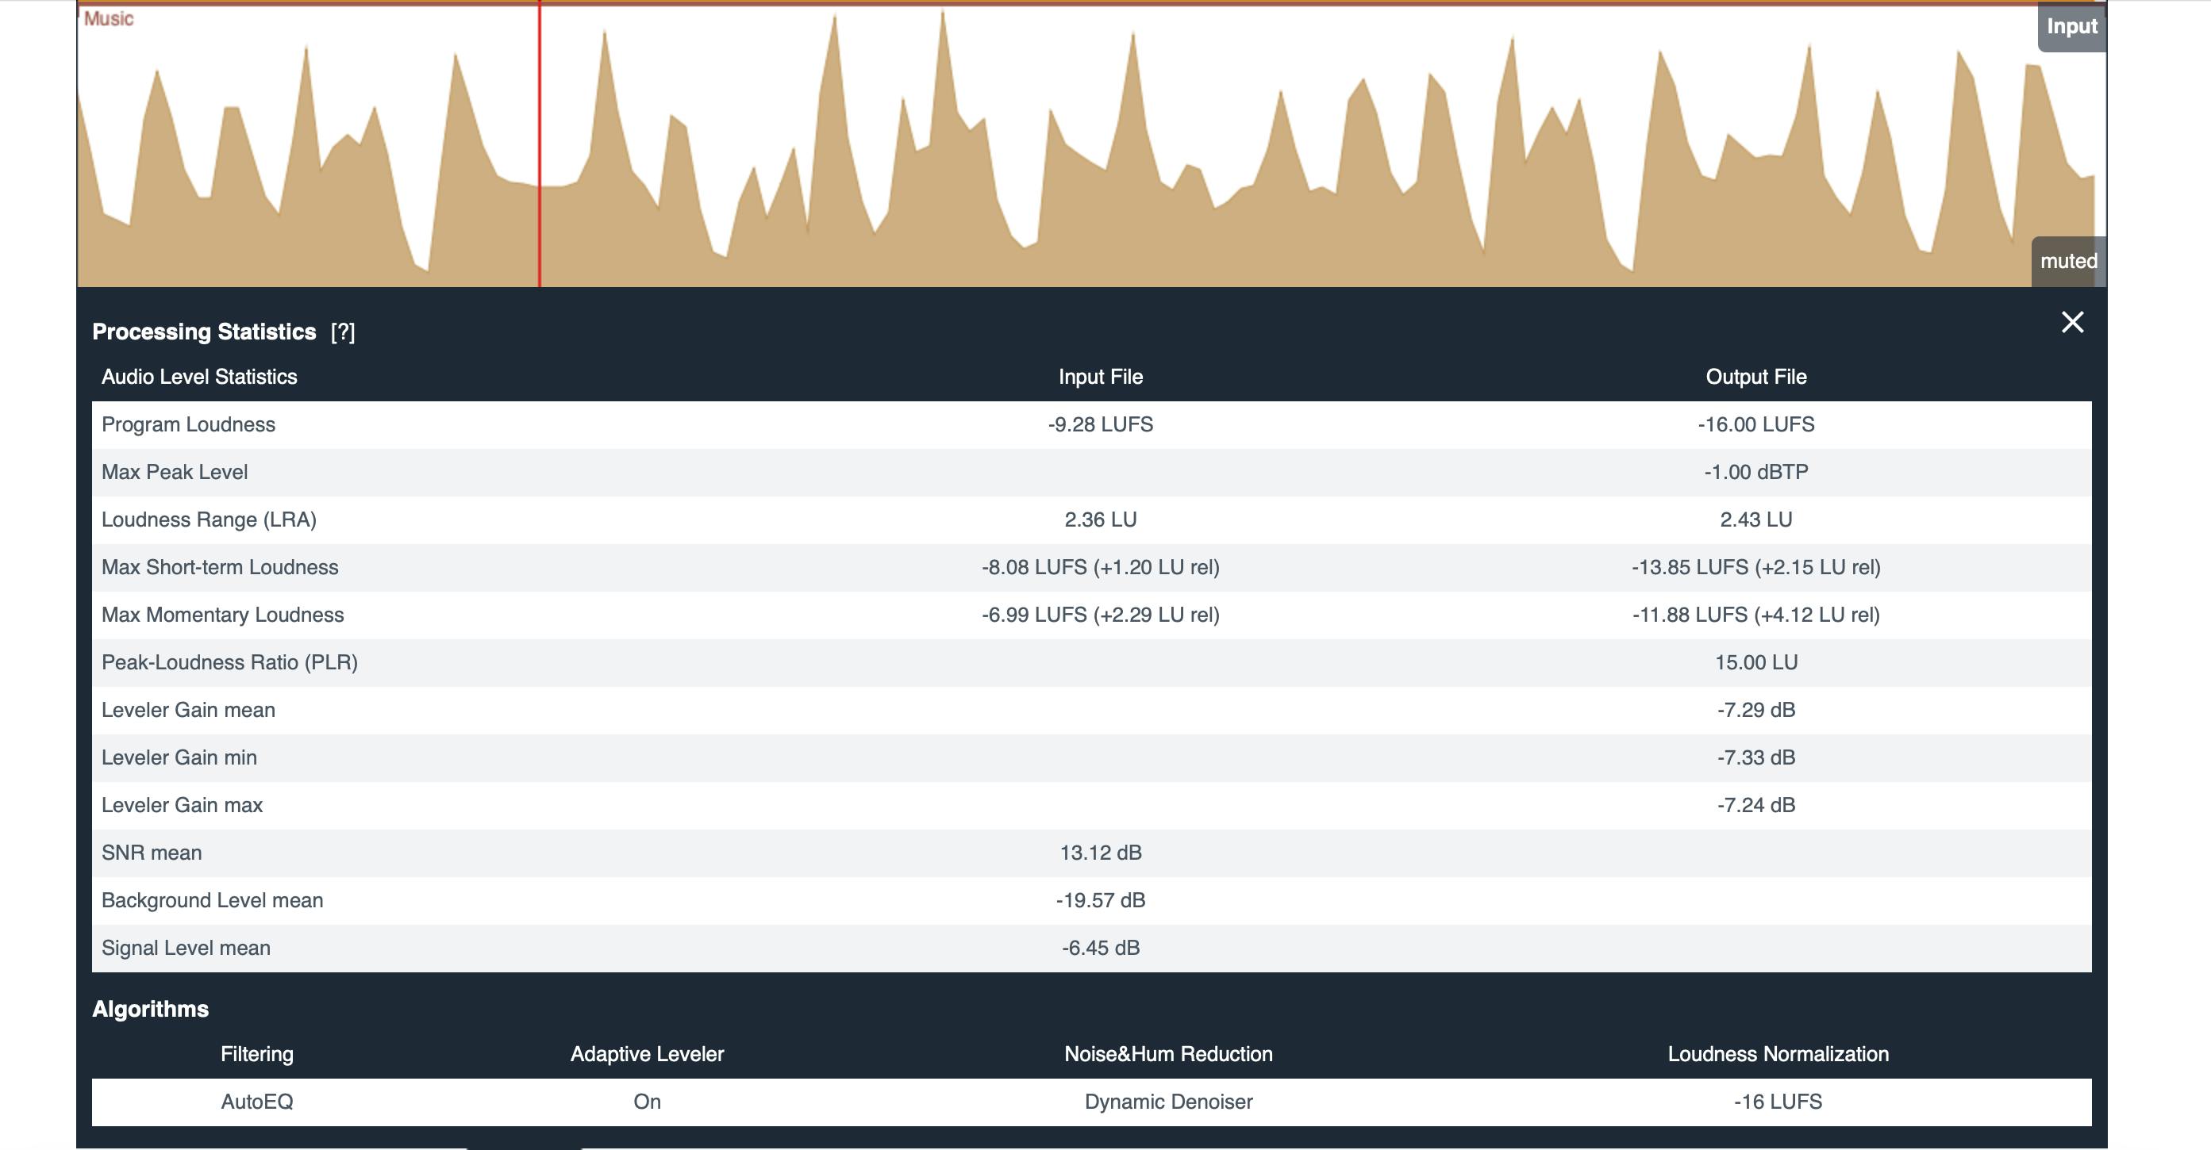Select the Program Loudness statistics row
2211x1150 pixels.
tap(1102, 424)
